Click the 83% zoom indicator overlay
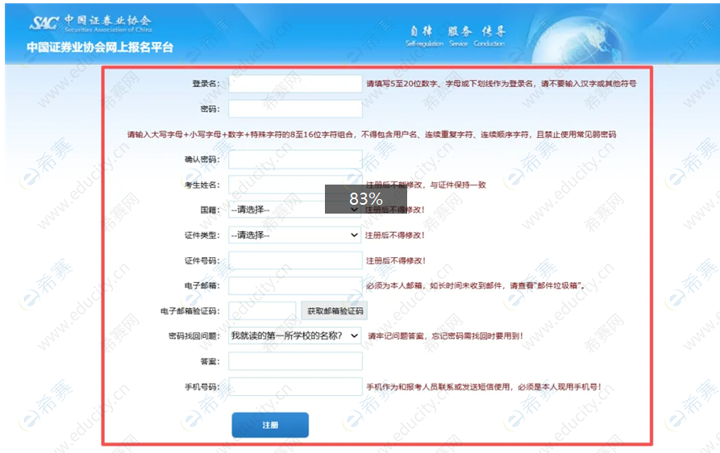Viewport: 720px width, 453px height. (366, 199)
